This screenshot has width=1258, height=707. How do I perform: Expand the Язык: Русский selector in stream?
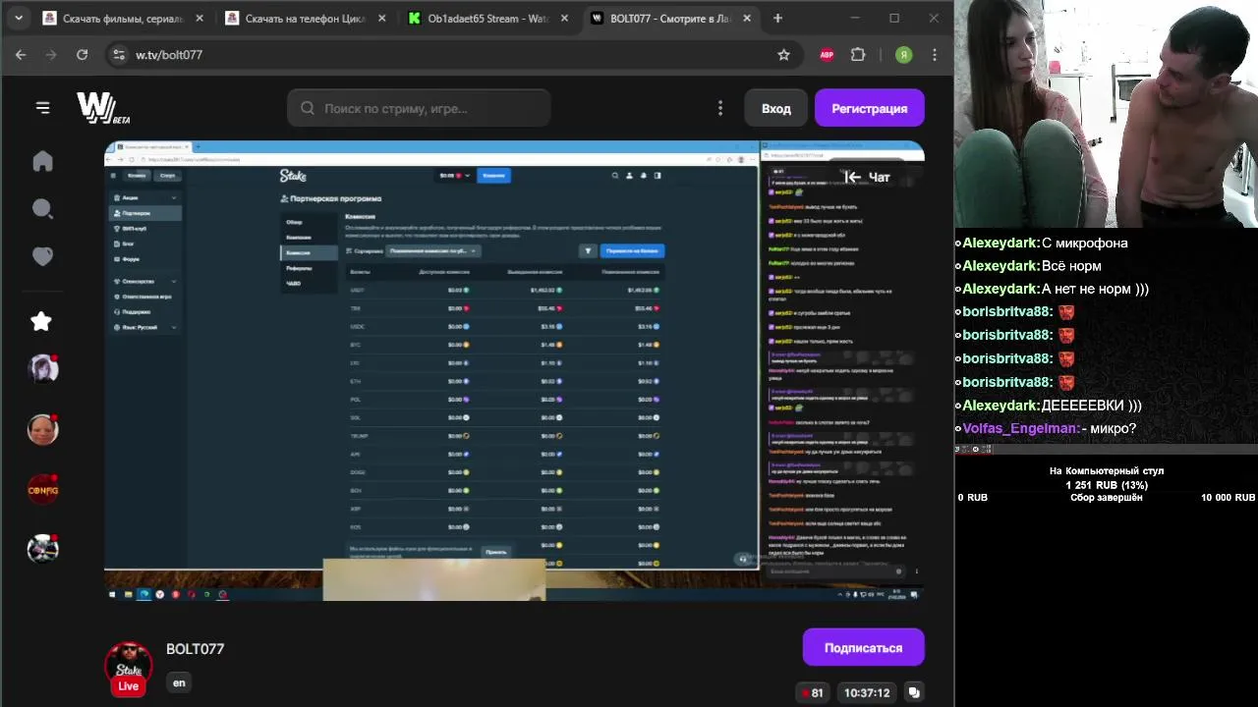pos(144,327)
